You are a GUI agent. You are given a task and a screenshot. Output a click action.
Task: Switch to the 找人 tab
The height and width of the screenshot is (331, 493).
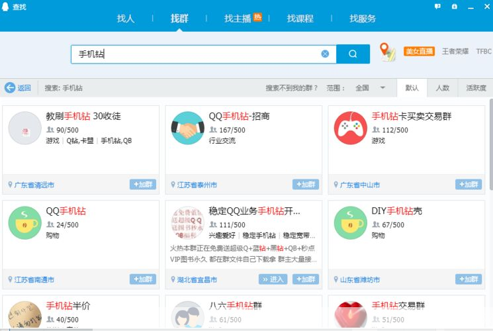[126, 19]
